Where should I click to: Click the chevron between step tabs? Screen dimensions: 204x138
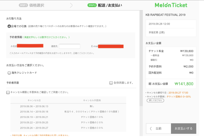[71, 5]
